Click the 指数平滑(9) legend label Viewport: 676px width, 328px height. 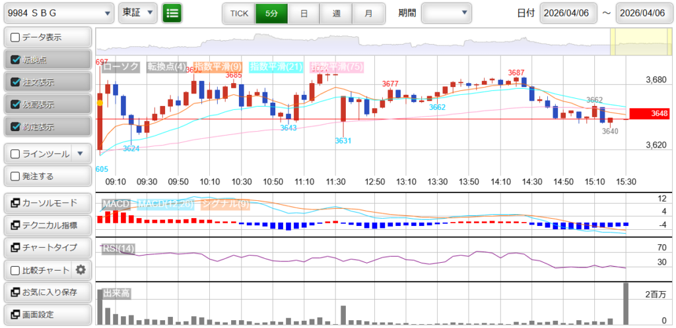[219, 67]
